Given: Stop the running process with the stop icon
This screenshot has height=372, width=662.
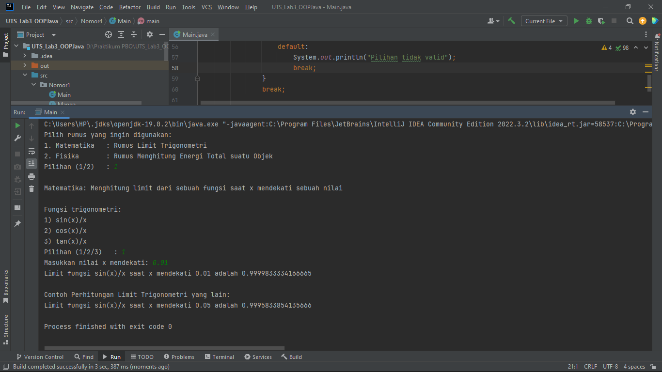Looking at the screenshot, I should tap(615, 21).
